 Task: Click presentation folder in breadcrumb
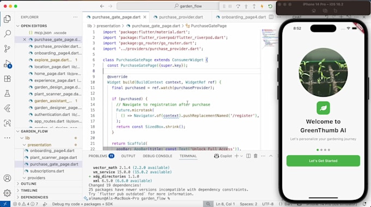[109, 26]
